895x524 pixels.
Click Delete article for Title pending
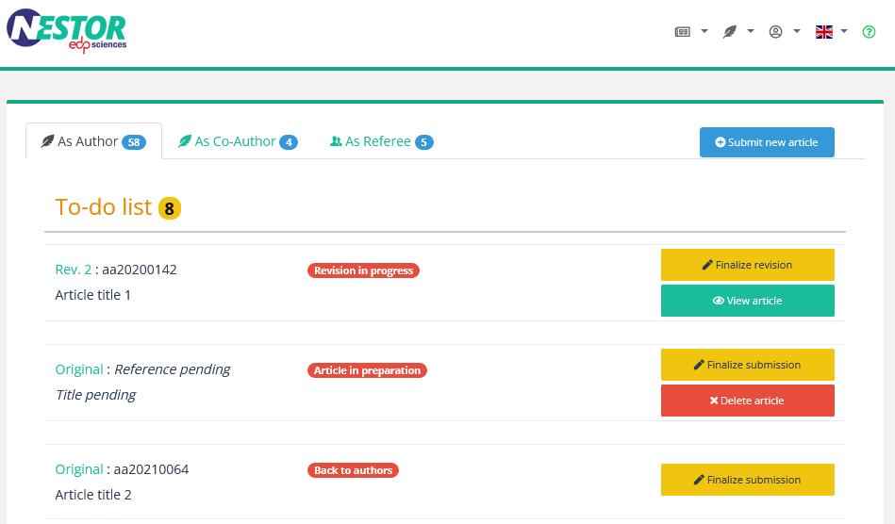coord(747,401)
